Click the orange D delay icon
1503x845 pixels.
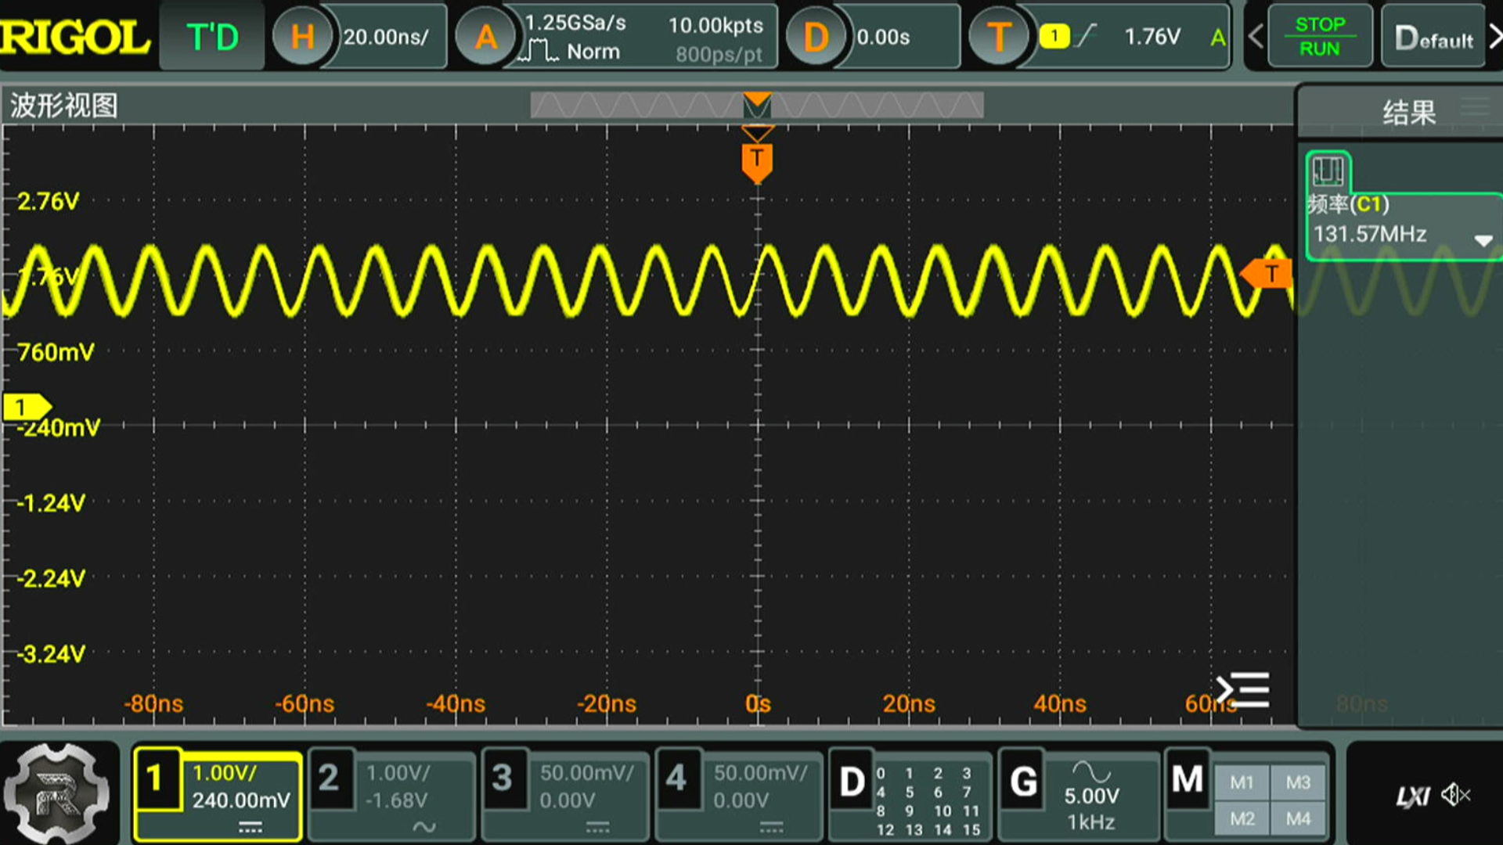(815, 37)
